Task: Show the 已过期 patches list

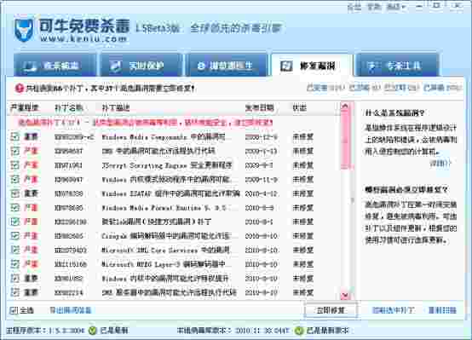Action: coord(401,88)
